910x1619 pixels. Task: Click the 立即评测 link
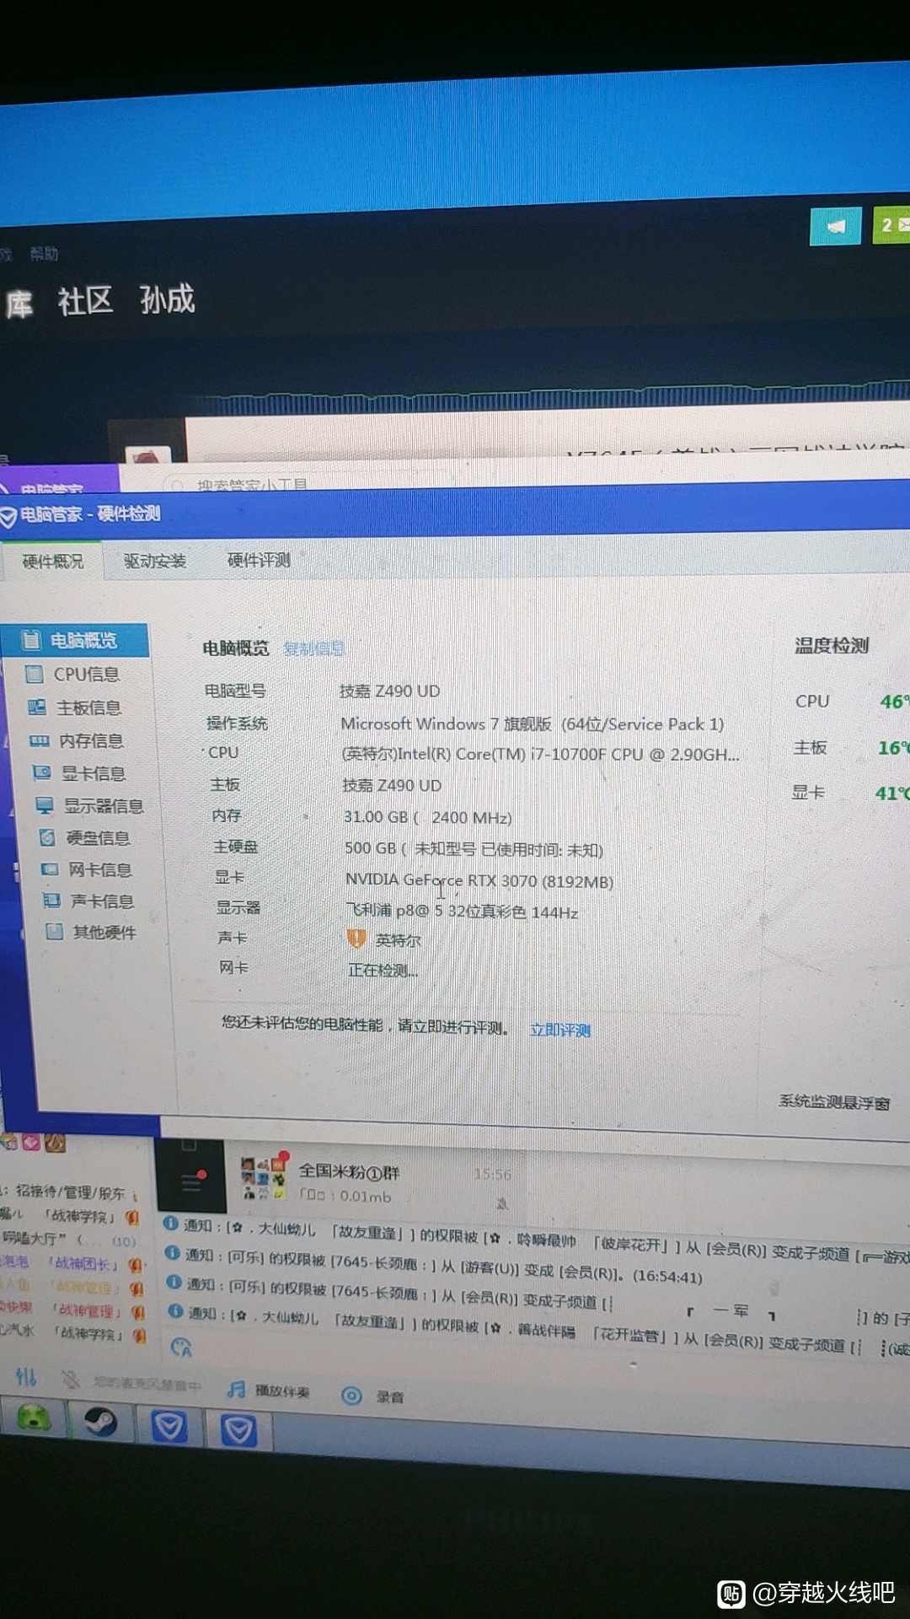pyautogui.click(x=559, y=1030)
